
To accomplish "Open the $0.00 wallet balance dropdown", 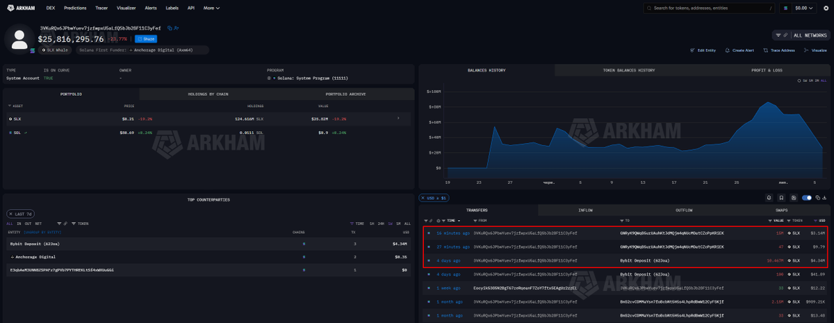I will [x=806, y=8].
